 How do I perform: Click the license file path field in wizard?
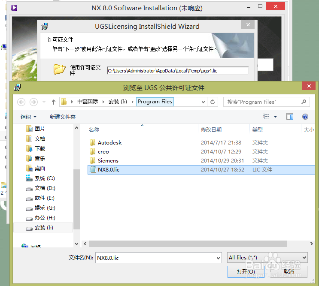click(178, 71)
